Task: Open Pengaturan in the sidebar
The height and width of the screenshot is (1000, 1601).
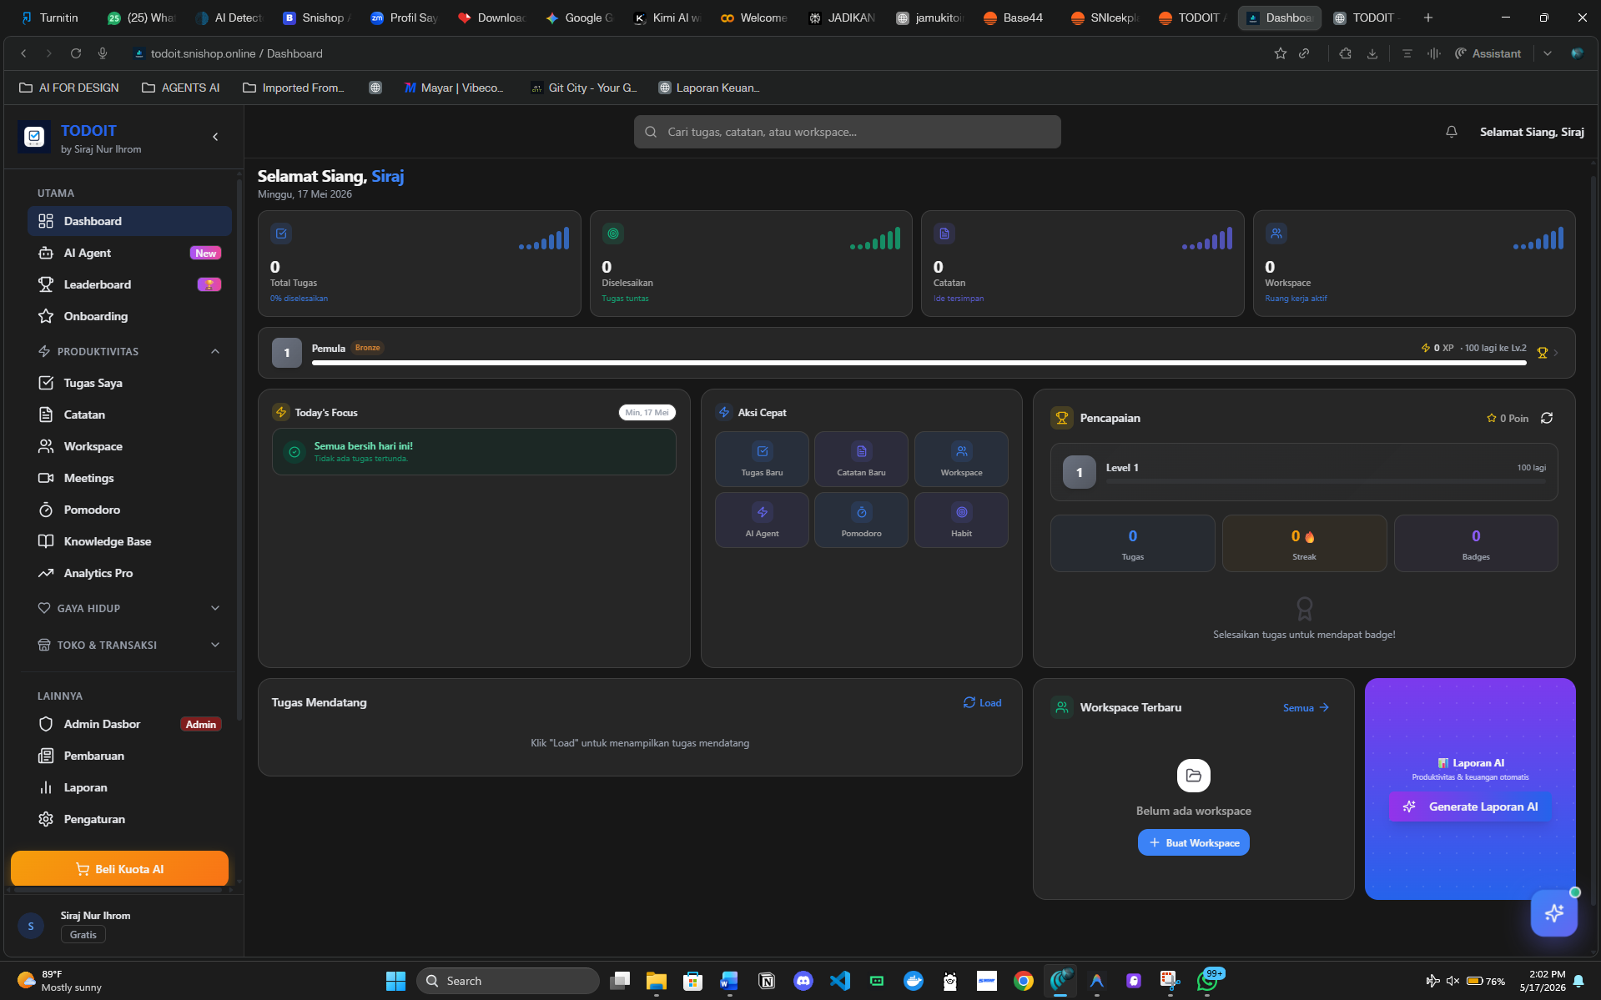Action: 129,819
